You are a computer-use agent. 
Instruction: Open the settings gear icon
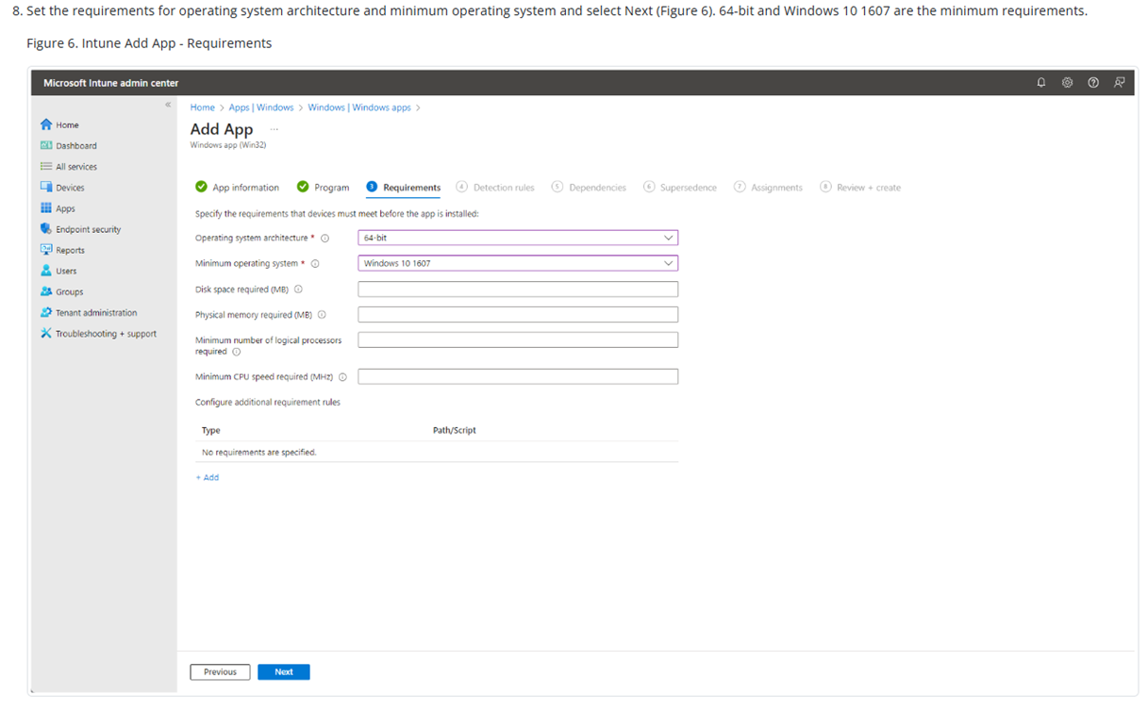coord(1067,83)
